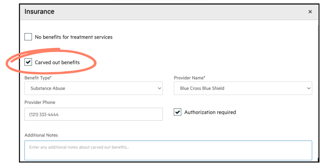Uncheck the Carved out benefits checkbox
Image resolution: width=324 pixels, height=164 pixels.
(x=28, y=62)
